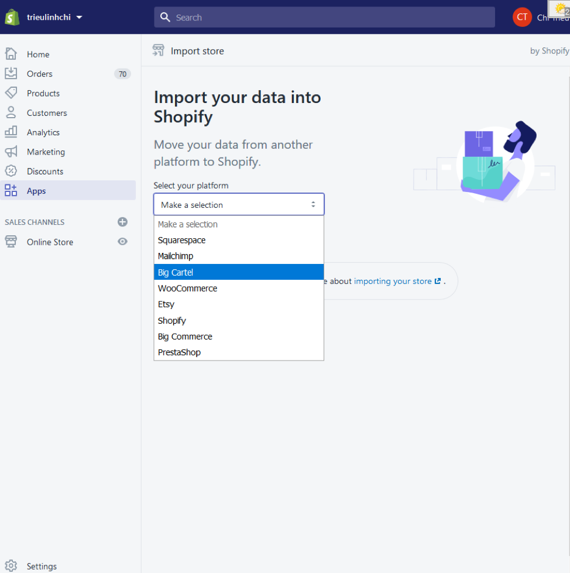Open the trieulinhchi store switcher dropdown
Image resolution: width=570 pixels, height=573 pixels.
coord(55,17)
